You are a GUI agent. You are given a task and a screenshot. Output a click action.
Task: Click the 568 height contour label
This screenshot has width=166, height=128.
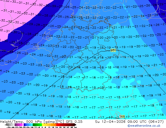click(122, 117)
